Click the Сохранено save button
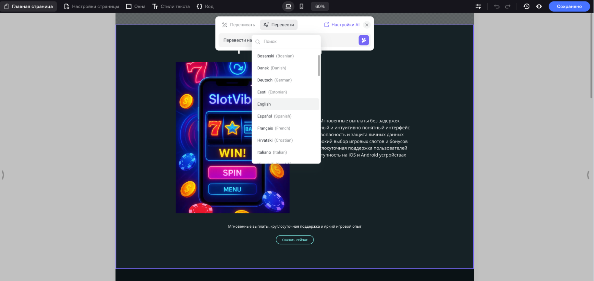Viewport: 594px width, 281px height. coord(569,6)
